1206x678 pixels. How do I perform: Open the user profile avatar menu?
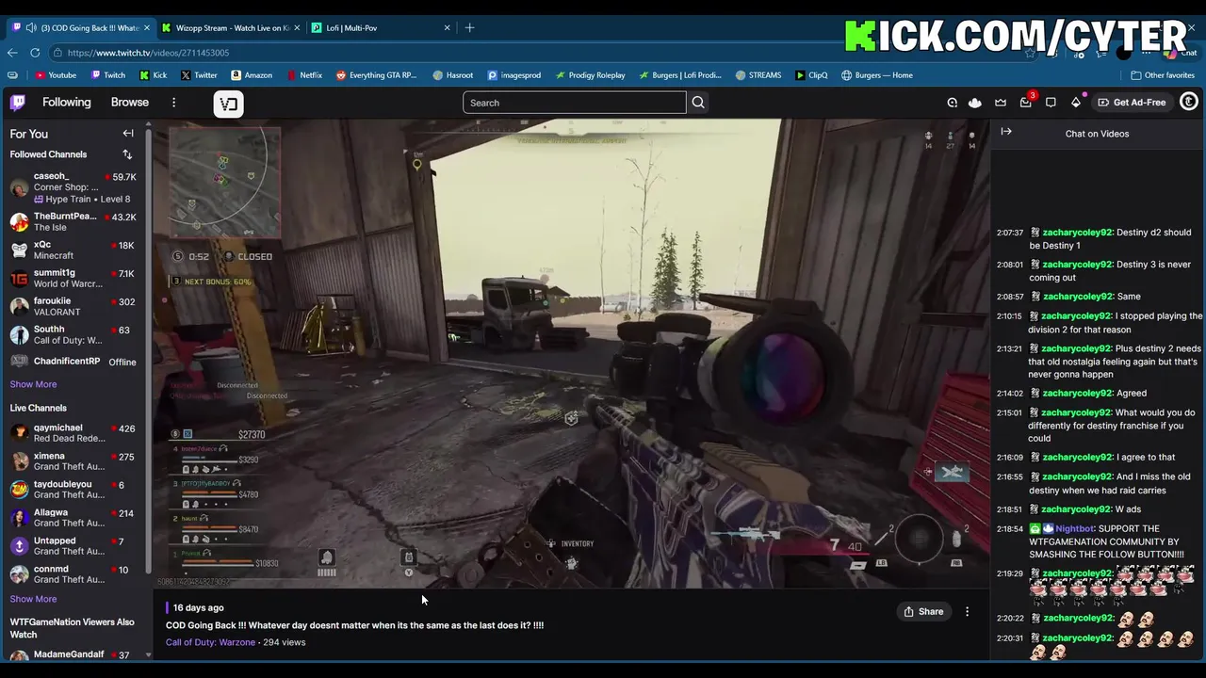(x=1189, y=102)
